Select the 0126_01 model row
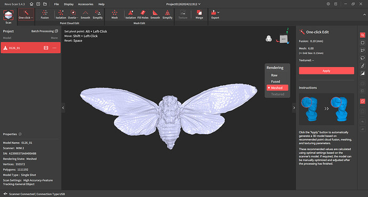 (30, 48)
